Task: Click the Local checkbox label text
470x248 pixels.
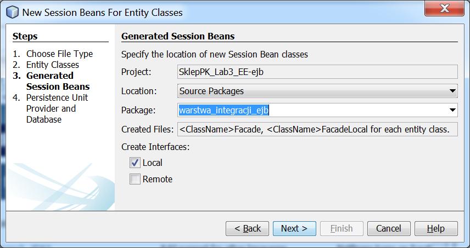Action: (x=152, y=163)
